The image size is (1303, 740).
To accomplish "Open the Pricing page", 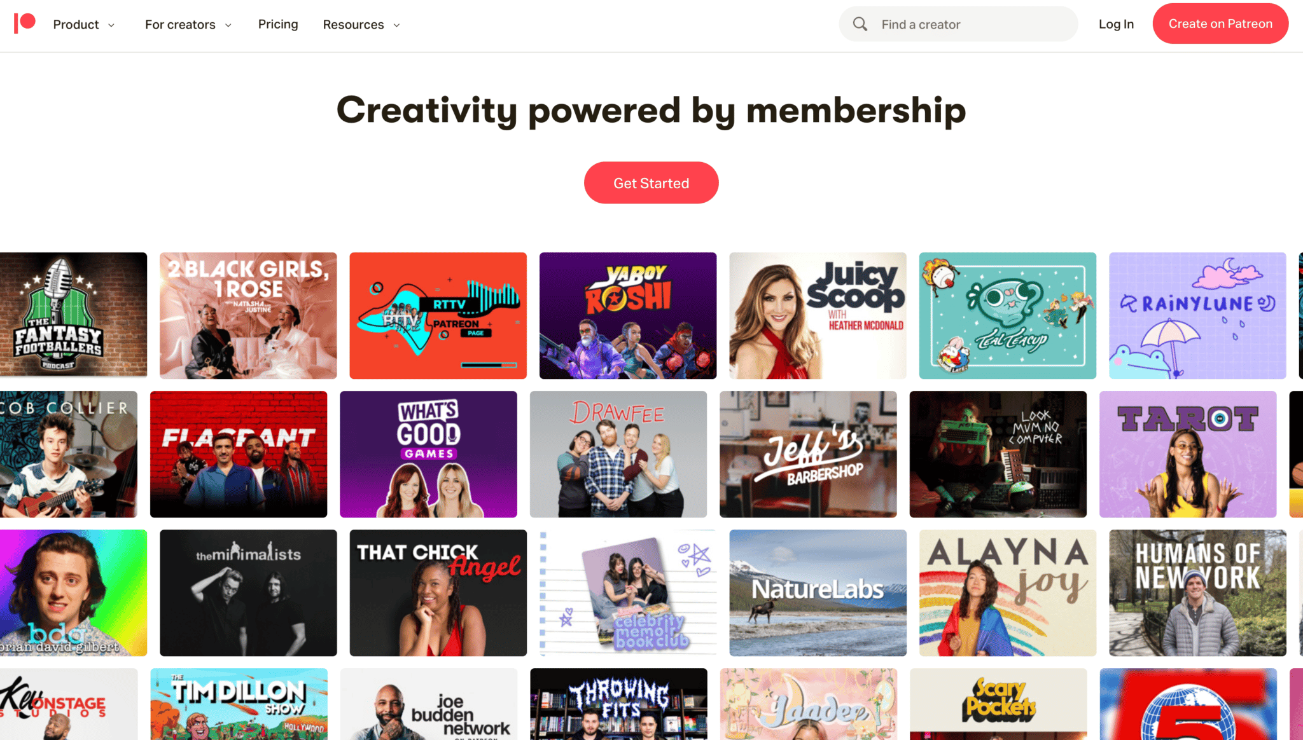I will [x=278, y=24].
